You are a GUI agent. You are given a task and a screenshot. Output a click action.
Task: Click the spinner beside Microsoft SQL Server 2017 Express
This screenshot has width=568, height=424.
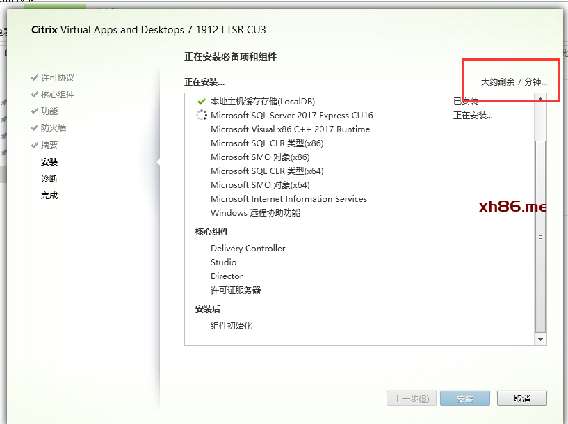(x=202, y=116)
